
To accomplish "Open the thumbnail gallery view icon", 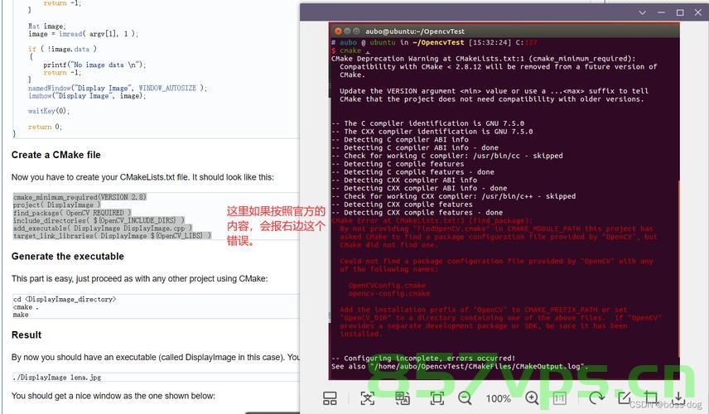I will [x=330, y=398].
